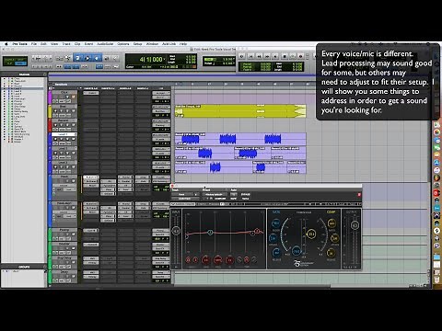Image resolution: width=442 pixels, height=331 pixels.
Task: Toggle the plug-in COMPARE button
Action: pyautogui.click(x=220, y=199)
